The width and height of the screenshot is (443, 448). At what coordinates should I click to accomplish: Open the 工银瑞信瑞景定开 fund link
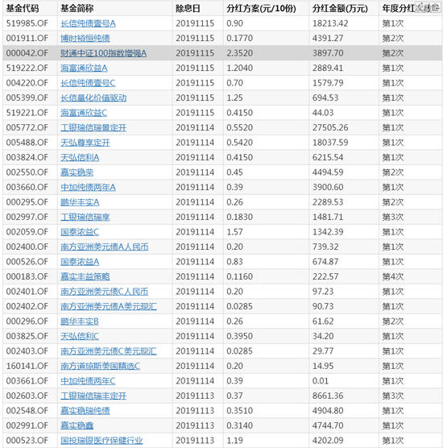(x=93, y=128)
